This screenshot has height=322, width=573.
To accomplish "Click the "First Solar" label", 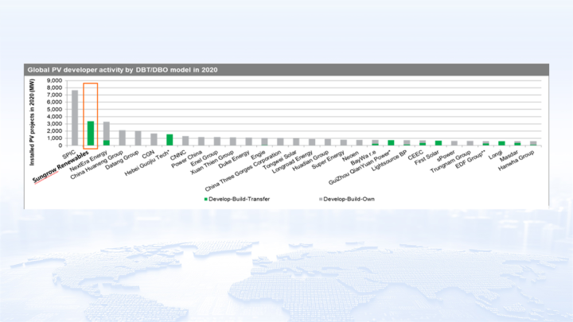I will [x=427, y=157].
